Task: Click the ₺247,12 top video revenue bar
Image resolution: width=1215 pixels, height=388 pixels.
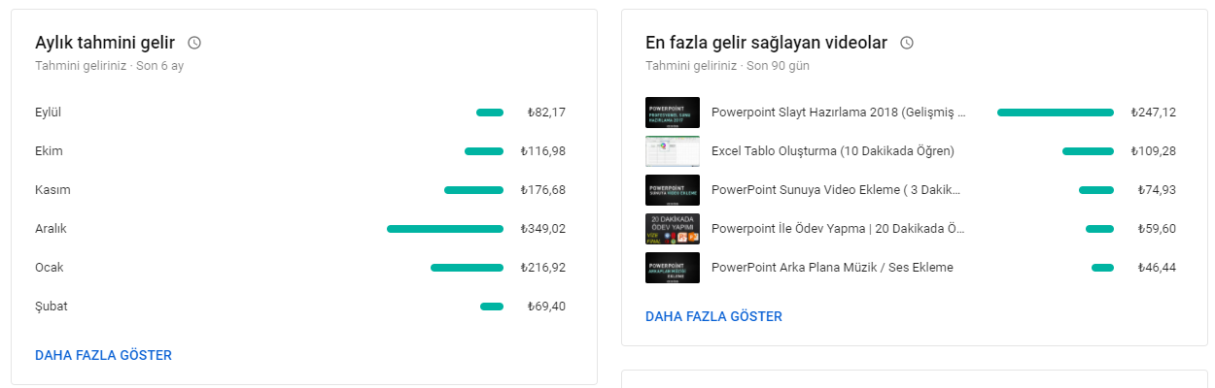Action: coord(1056,113)
